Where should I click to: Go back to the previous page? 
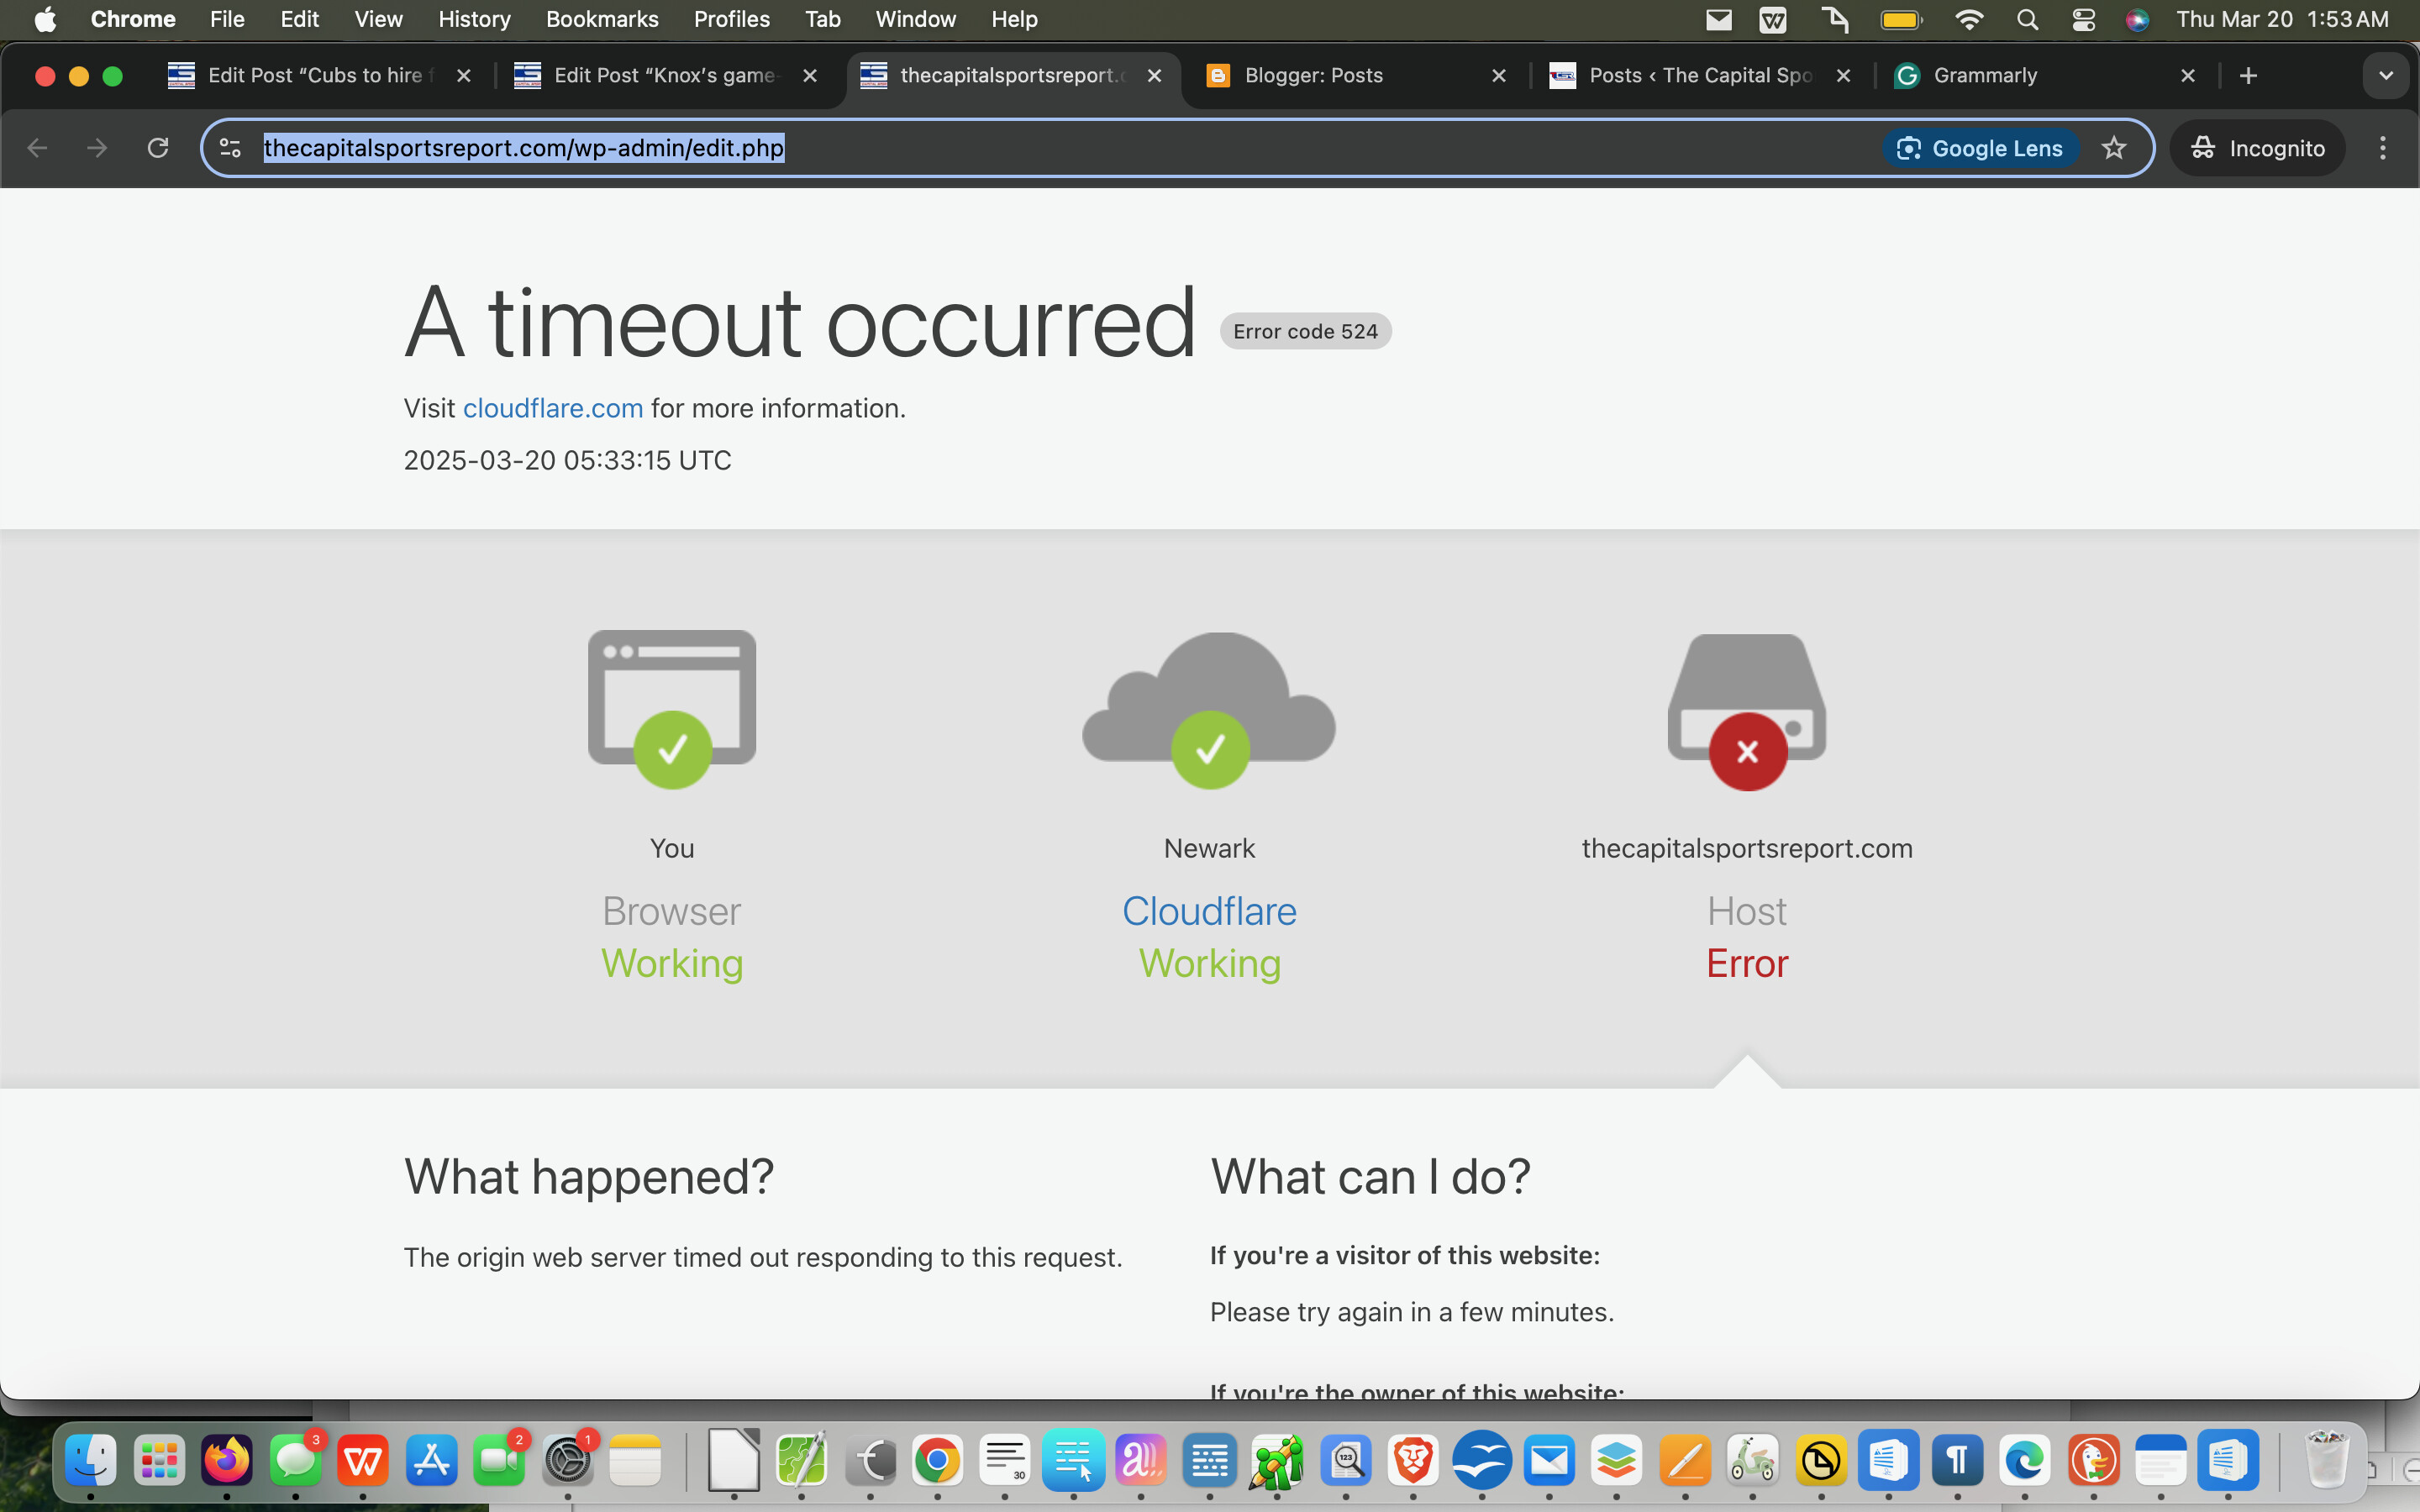pyautogui.click(x=37, y=148)
